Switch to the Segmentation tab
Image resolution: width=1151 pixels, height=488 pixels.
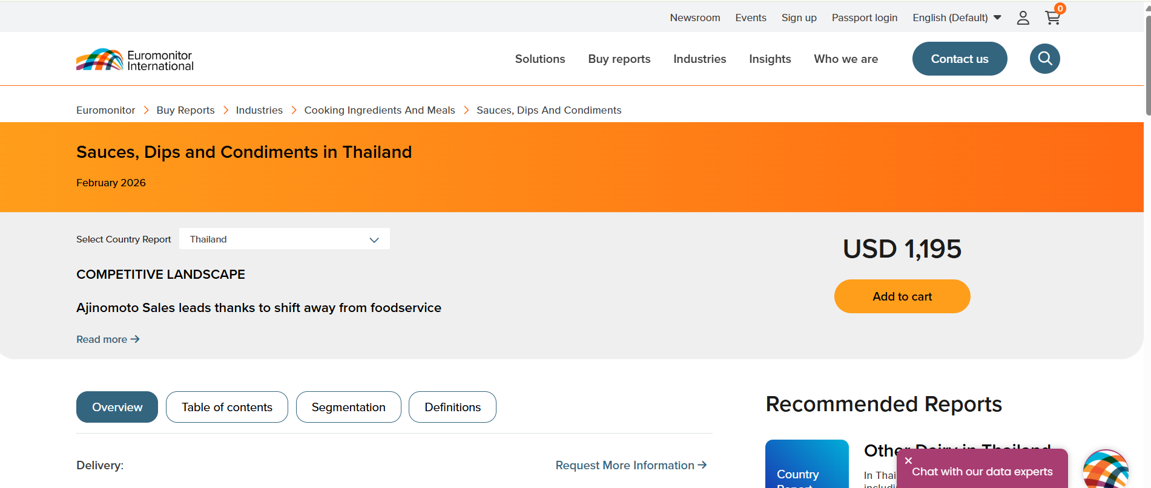349,407
